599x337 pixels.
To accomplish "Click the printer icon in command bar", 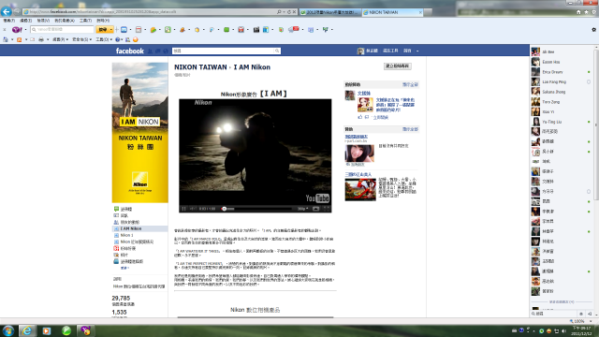I will click(x=41, y=39).
